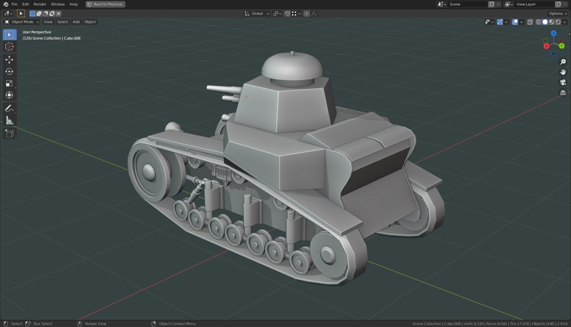
Task: Open the view layer browse dropdown
Action: pos(509,4)
